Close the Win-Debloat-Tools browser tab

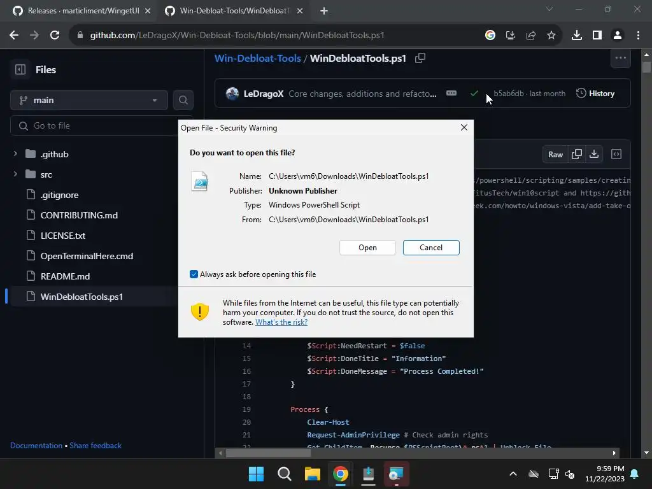tap(300, 11)
